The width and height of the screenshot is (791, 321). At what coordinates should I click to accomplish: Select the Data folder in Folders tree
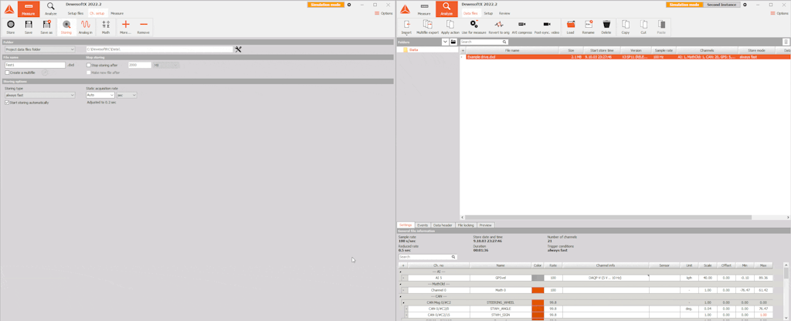coord(414,50)
